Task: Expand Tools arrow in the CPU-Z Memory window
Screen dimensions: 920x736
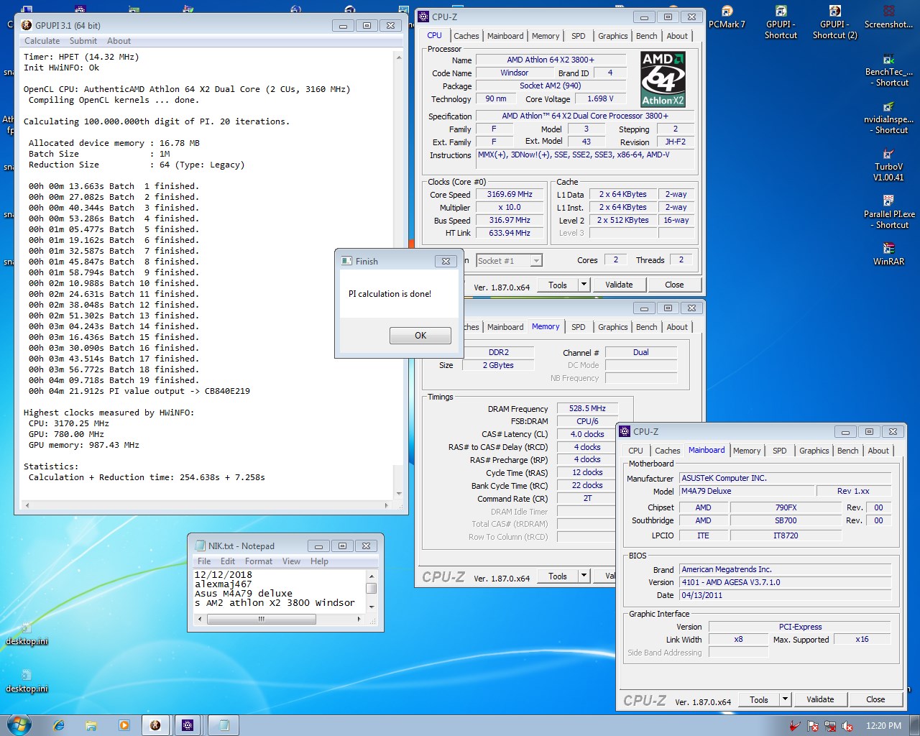Action: (x=584, y=576)
